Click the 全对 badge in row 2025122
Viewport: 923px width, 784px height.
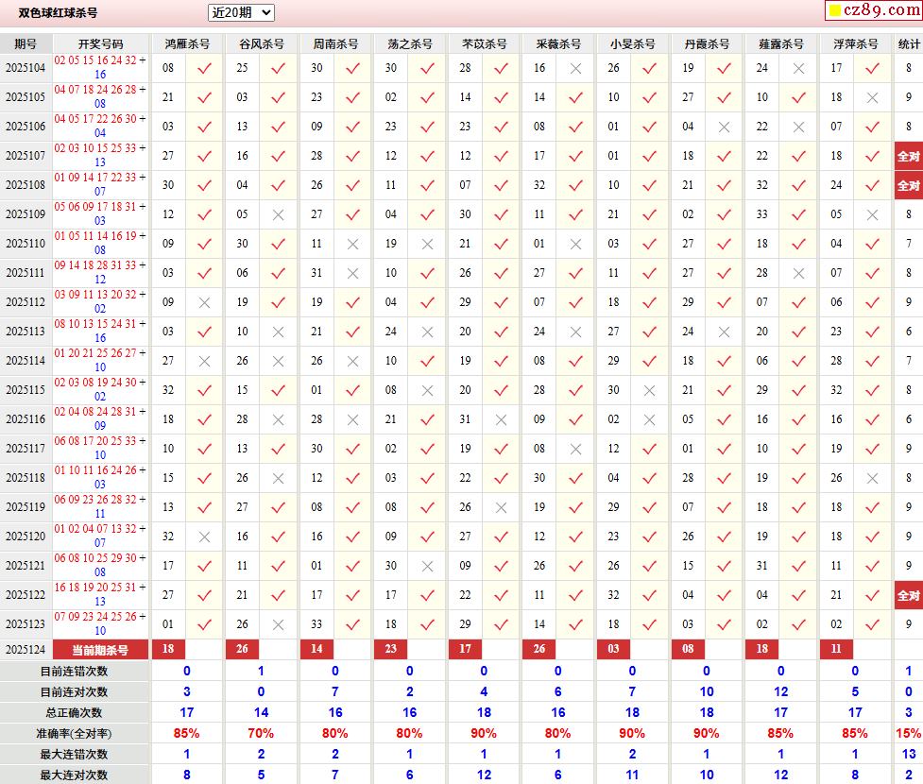[908, 595]
